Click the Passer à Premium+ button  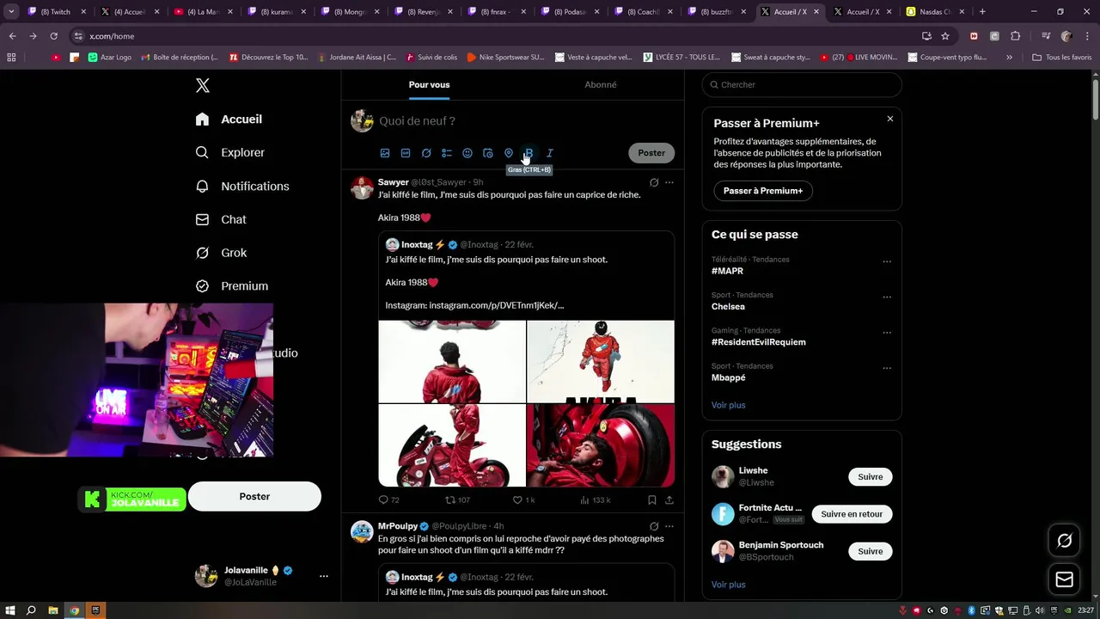point(763,191)
